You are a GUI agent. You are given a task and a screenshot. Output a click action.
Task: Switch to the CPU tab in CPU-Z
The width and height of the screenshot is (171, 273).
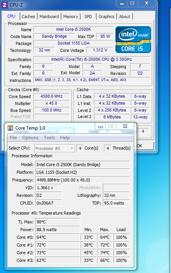(11, 17)
